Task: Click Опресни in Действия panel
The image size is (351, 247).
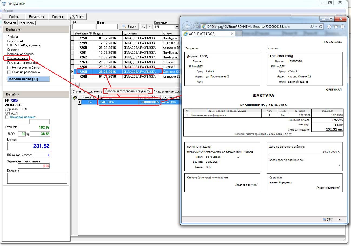Action: [13, 49]
